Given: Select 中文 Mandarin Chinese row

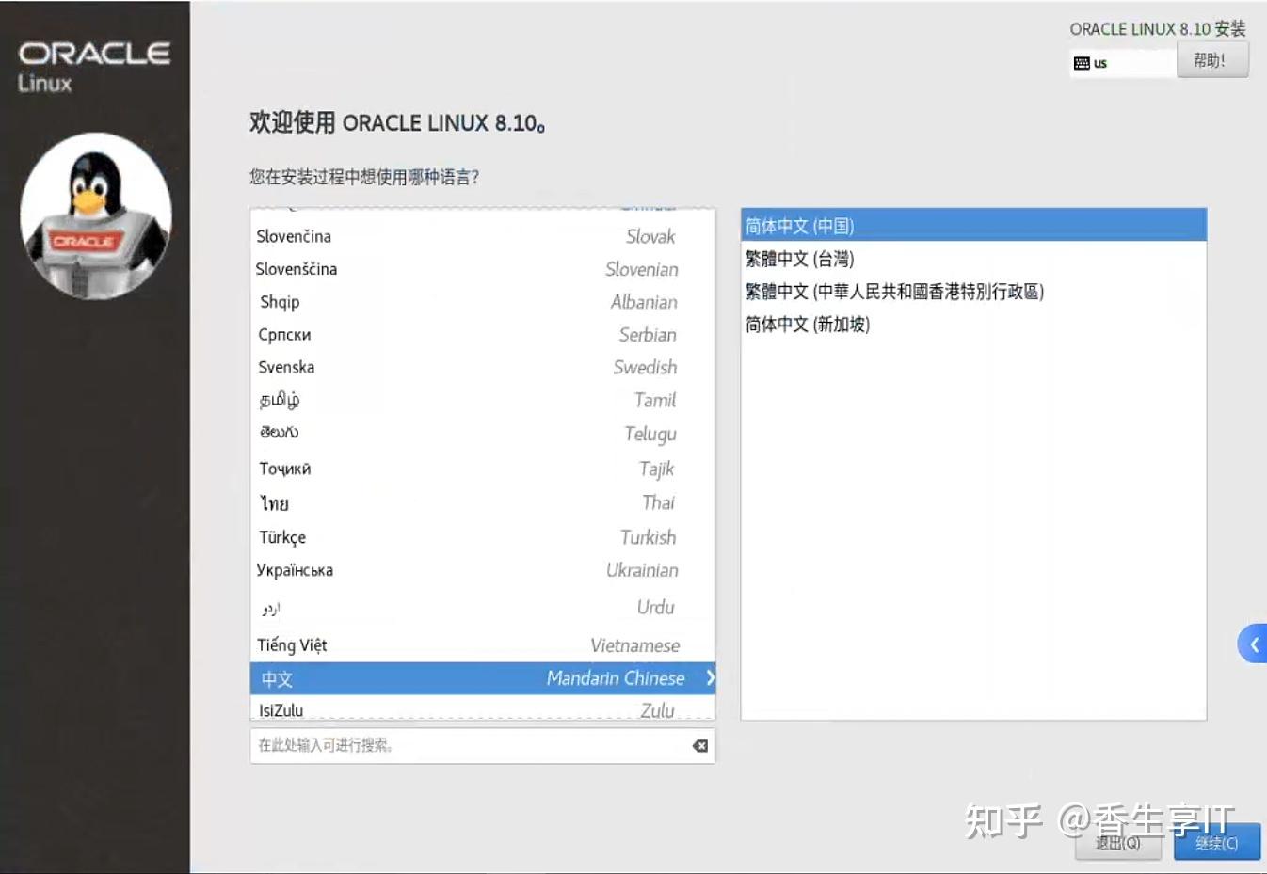Looking at the screenshot, I should coord(483,678).
